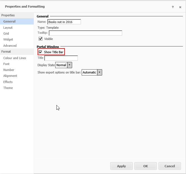Click into the Tooltip text field

pos(85,33)
